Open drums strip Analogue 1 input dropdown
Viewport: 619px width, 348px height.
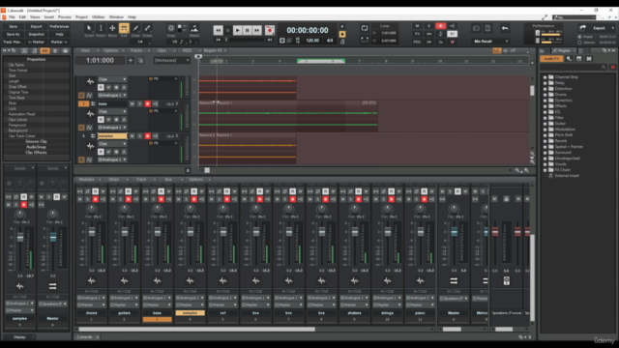(92, 298)
